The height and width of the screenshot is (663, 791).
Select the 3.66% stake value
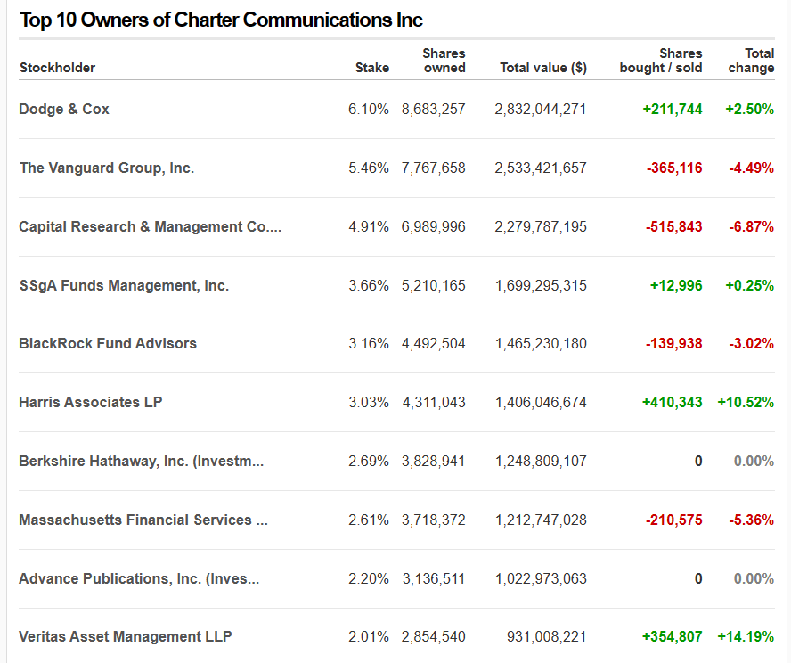point(369,285)
